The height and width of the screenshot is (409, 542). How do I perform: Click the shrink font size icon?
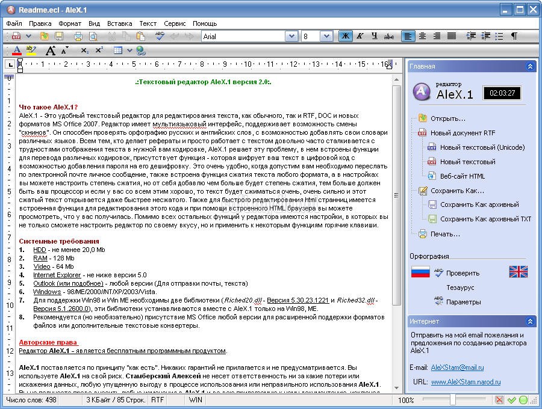coord(64,51)
